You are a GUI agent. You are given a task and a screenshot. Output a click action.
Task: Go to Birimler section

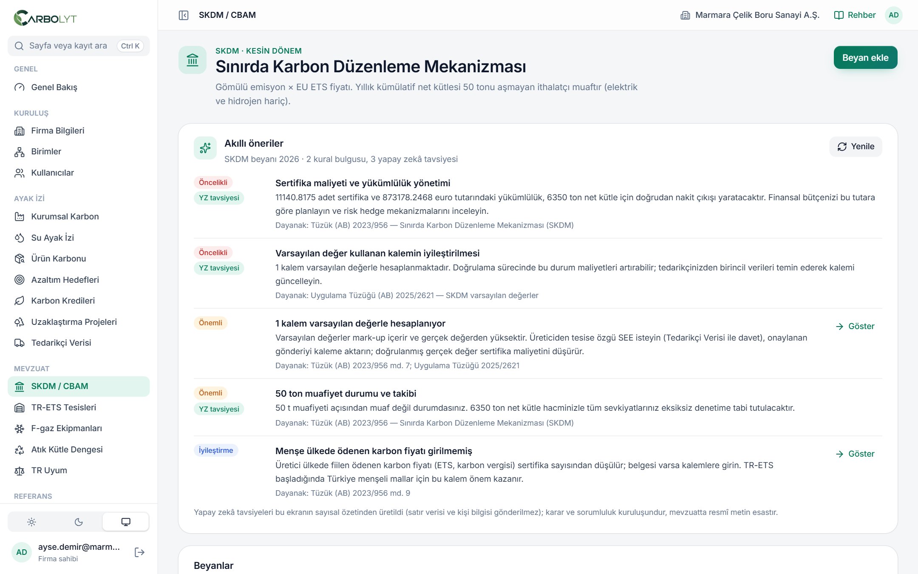coord(79,151)
